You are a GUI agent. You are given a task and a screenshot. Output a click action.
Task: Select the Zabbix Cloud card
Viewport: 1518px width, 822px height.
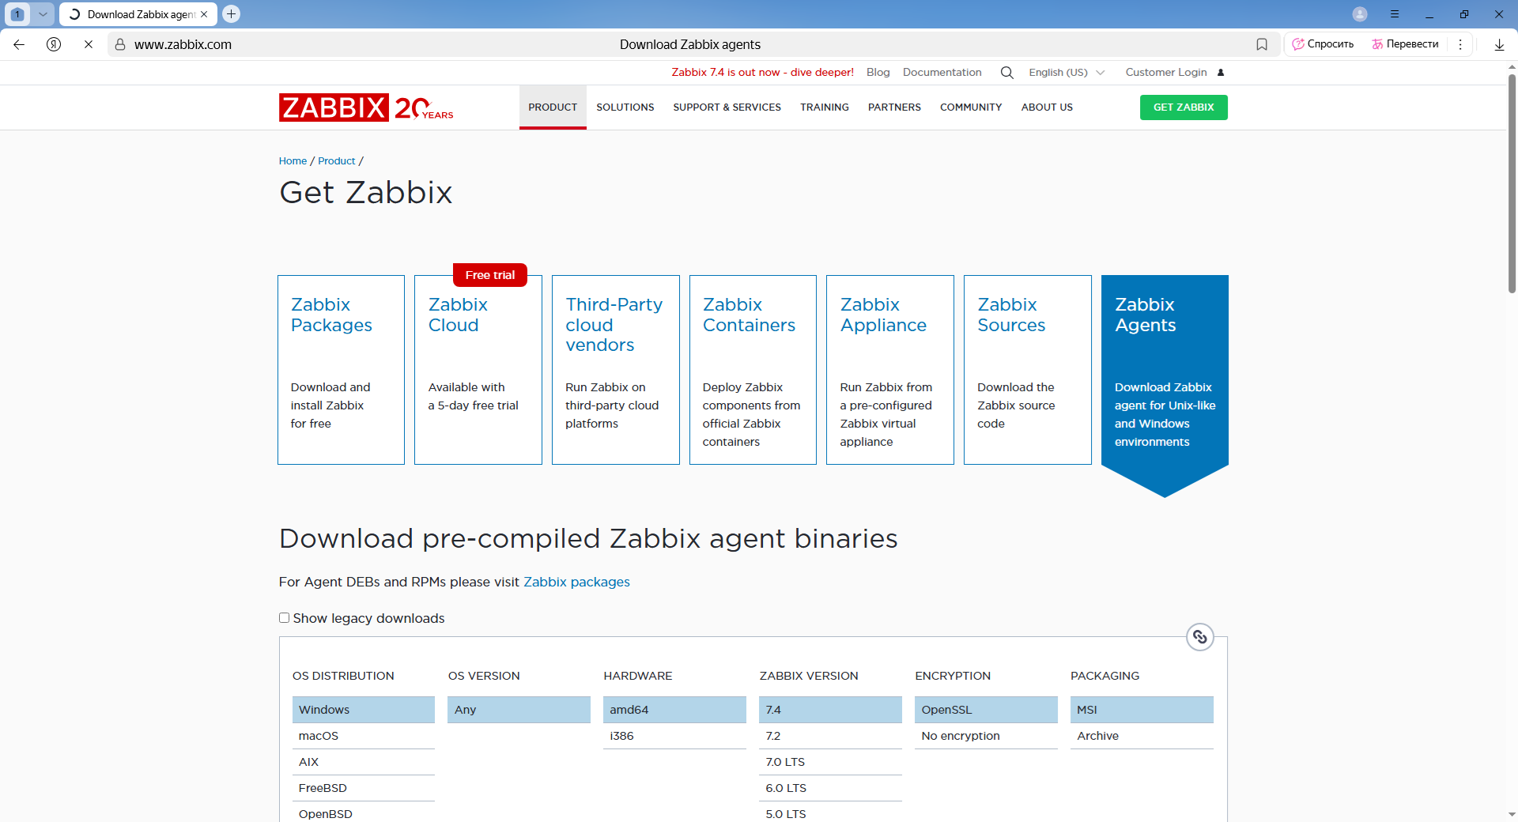pos(478,370)
